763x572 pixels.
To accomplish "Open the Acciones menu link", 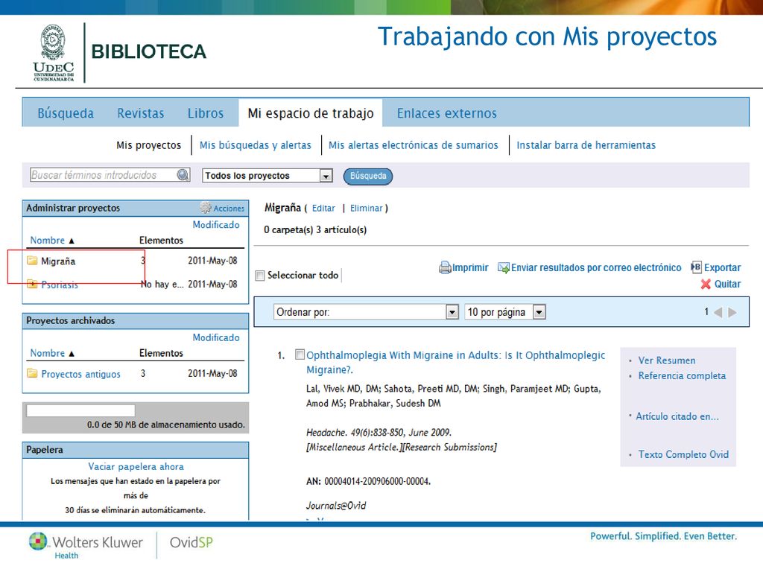I will pos(229,209).
